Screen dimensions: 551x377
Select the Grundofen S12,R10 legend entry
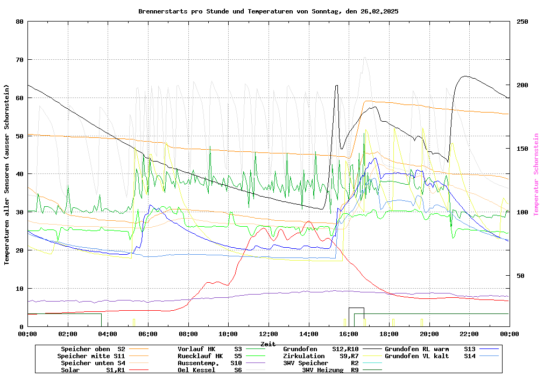pos(321,349)
